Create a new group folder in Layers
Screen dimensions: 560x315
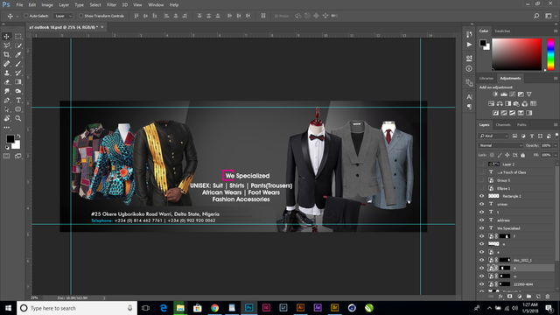point(528,297)
